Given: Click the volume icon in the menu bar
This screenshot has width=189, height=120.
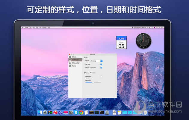Looking at the screenshot, I should [x=149, y=27].
